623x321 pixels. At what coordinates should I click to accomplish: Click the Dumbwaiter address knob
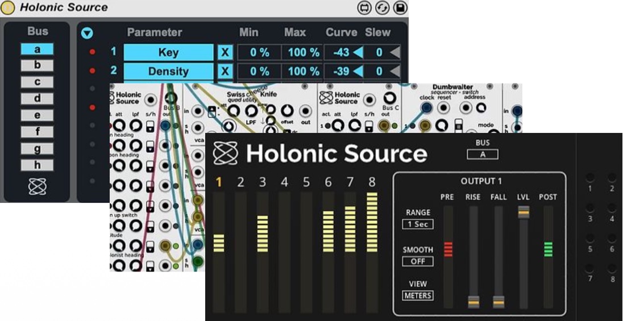(x=481, y=107)
